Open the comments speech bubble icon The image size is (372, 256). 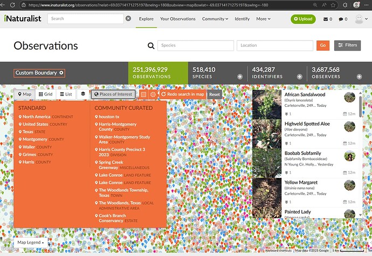[341, 19]
